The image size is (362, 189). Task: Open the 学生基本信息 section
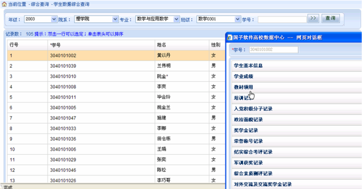click(297, 66)
